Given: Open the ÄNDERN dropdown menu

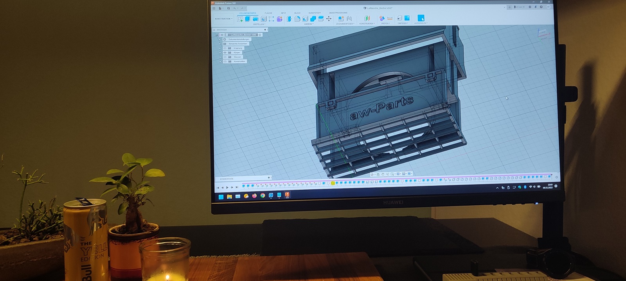Looking at the screenshot, I should coord(309,24).
